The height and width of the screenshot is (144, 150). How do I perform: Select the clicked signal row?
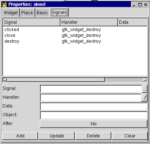click(75, 30)
